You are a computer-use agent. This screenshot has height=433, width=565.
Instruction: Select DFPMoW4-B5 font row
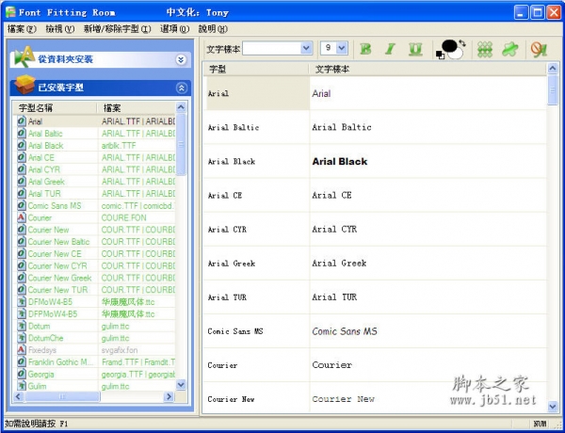coord(95,313)
